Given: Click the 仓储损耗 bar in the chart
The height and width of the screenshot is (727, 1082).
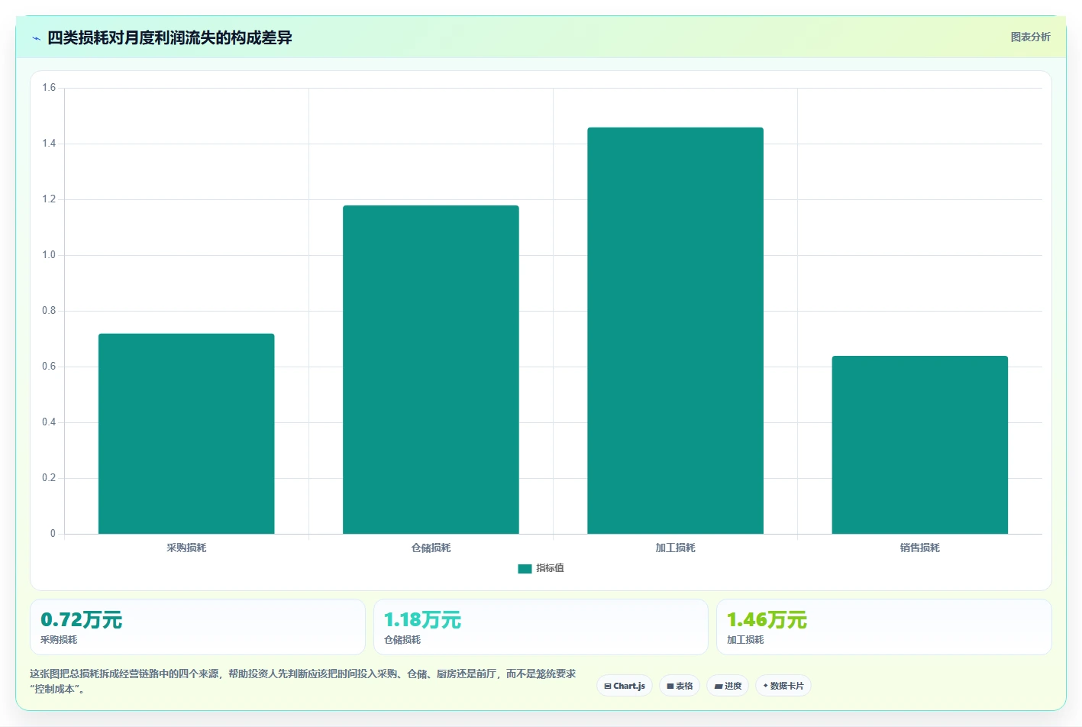Looking at the screenshot, I should pyautogui.click(x=431, y=370).
